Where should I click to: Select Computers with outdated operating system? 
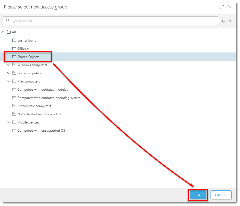click(49, 98)
